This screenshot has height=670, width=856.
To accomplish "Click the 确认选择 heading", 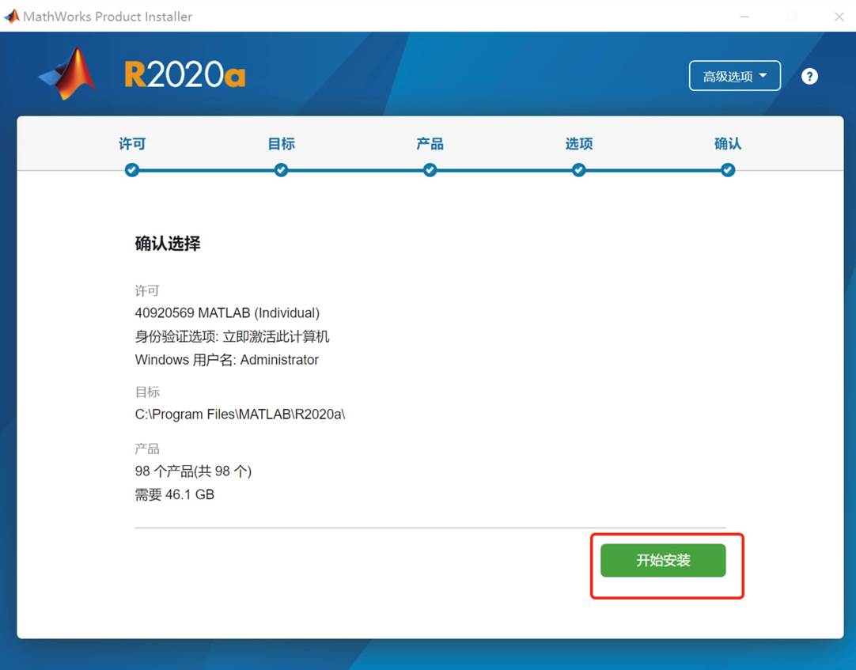I will coord(168,244).
